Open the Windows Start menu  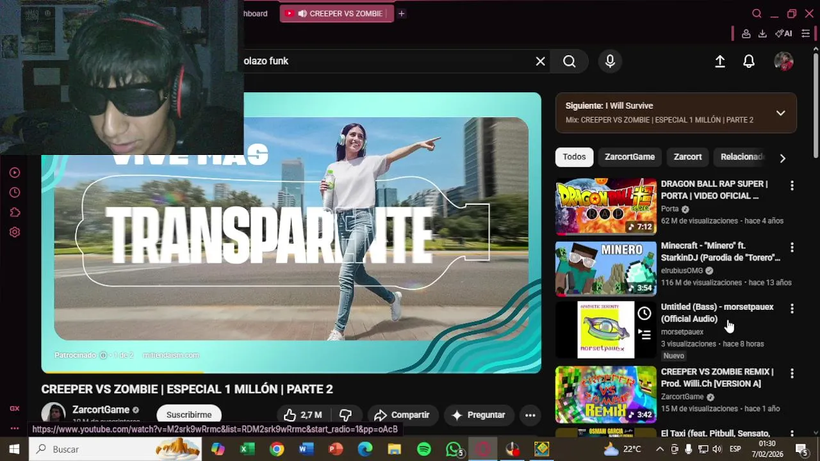[14, 449]
